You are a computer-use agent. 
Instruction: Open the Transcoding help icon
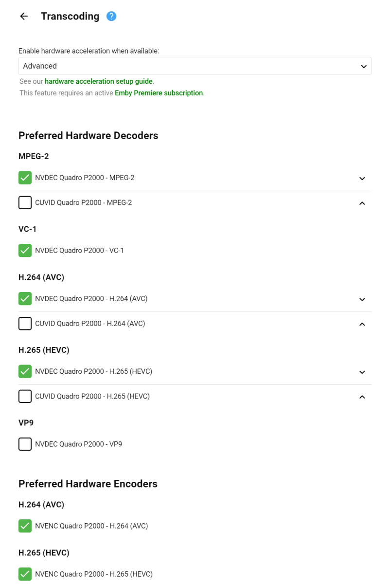tap(111, 17)
